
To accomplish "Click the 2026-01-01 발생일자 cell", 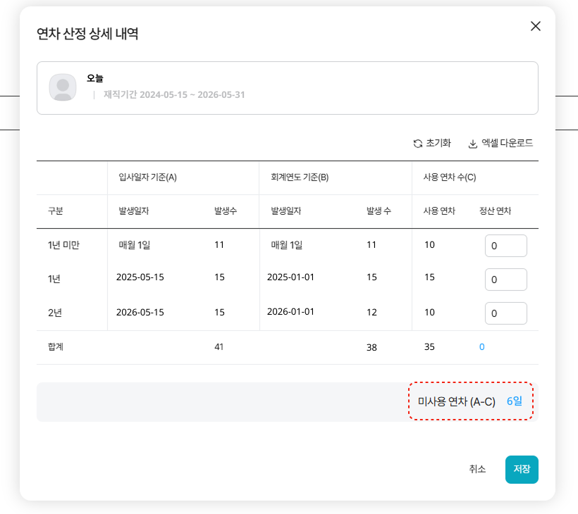I will tap(290, 311).
